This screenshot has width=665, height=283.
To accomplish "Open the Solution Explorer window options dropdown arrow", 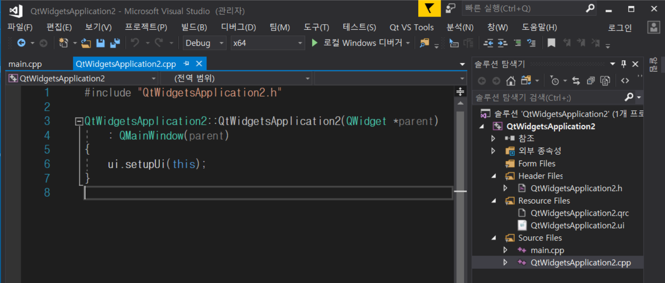I will [612, 64].
